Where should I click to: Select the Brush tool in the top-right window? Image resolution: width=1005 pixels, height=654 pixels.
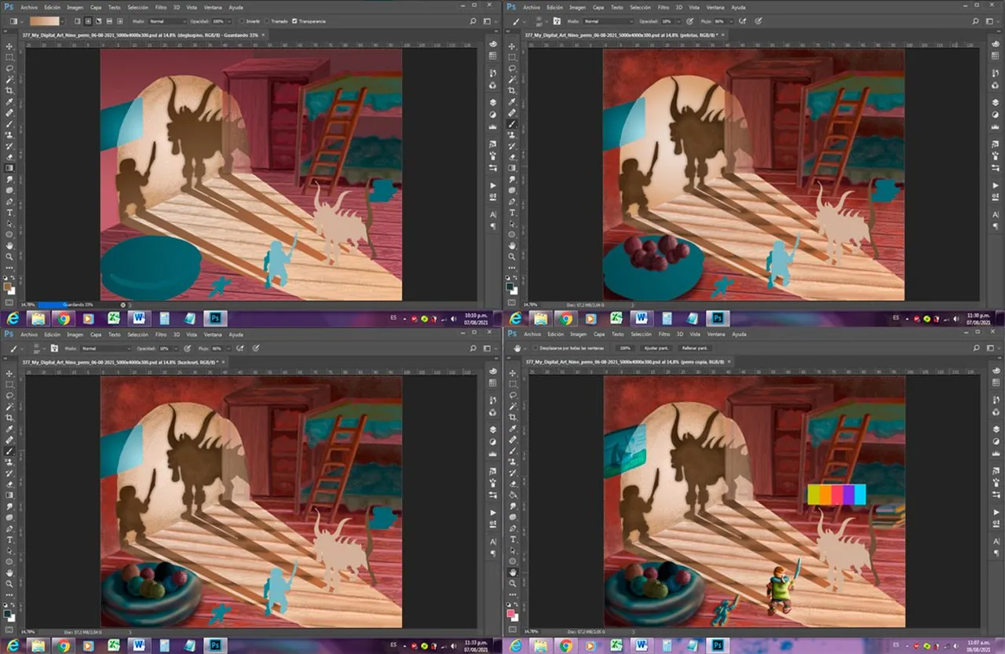click(x=512, y=124)
